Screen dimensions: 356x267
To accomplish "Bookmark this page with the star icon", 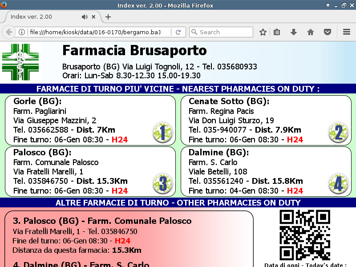I will coord(263,32).
